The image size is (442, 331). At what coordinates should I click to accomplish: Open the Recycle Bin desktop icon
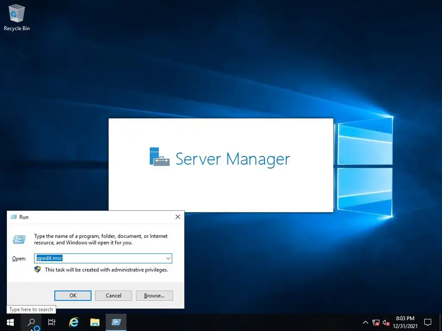[x=17, y=17]
